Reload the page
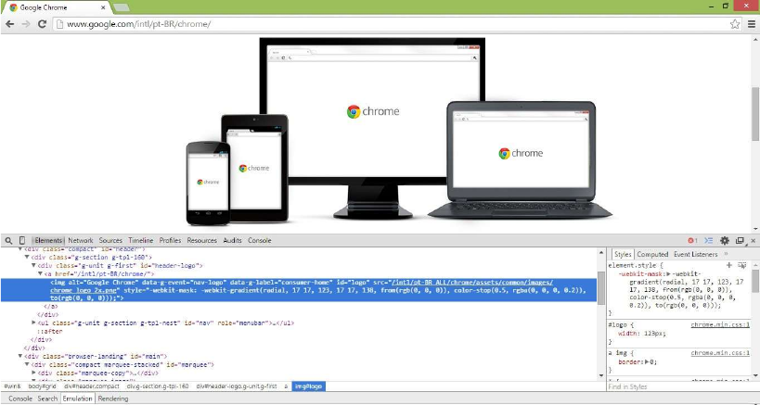The image size is (760, 405). pos(42,23)
